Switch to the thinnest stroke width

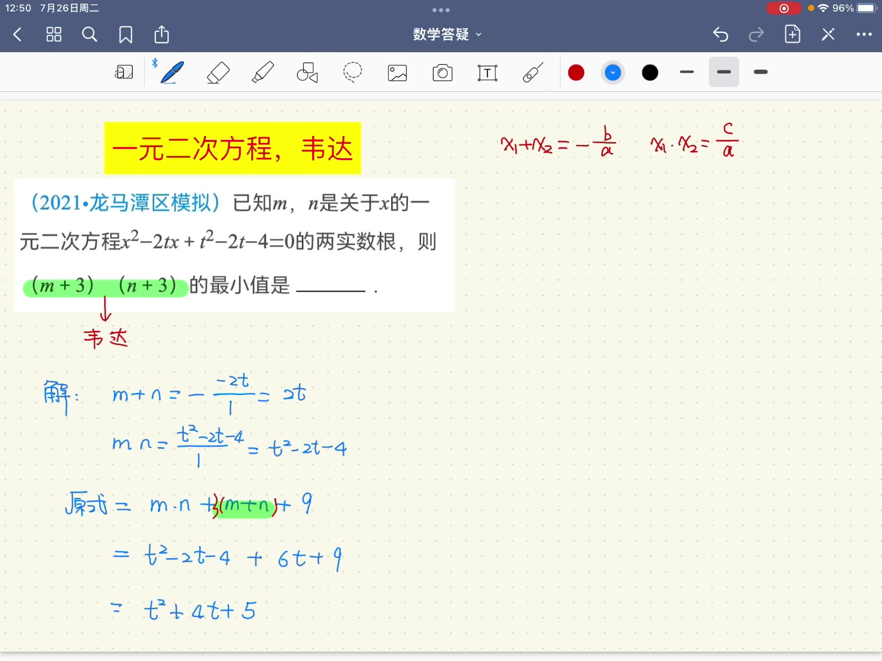tap(687, 72)
